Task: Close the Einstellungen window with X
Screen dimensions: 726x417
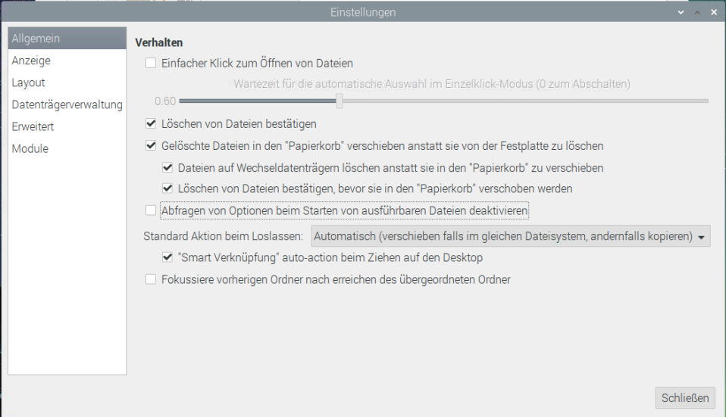Action: [714, 12]
